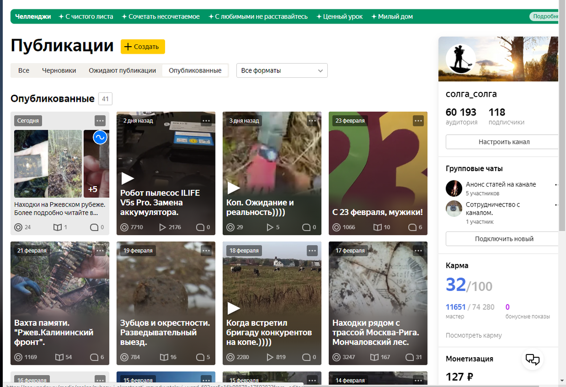The image size is (566, 387).
Task: Click the play icon on the 'Коп. Ожидание' video
Action: 233,188
